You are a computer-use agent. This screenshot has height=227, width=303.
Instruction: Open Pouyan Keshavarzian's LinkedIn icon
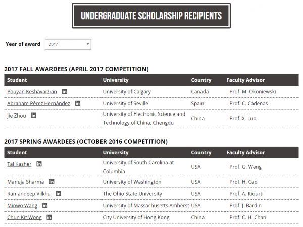pos(65,91)
